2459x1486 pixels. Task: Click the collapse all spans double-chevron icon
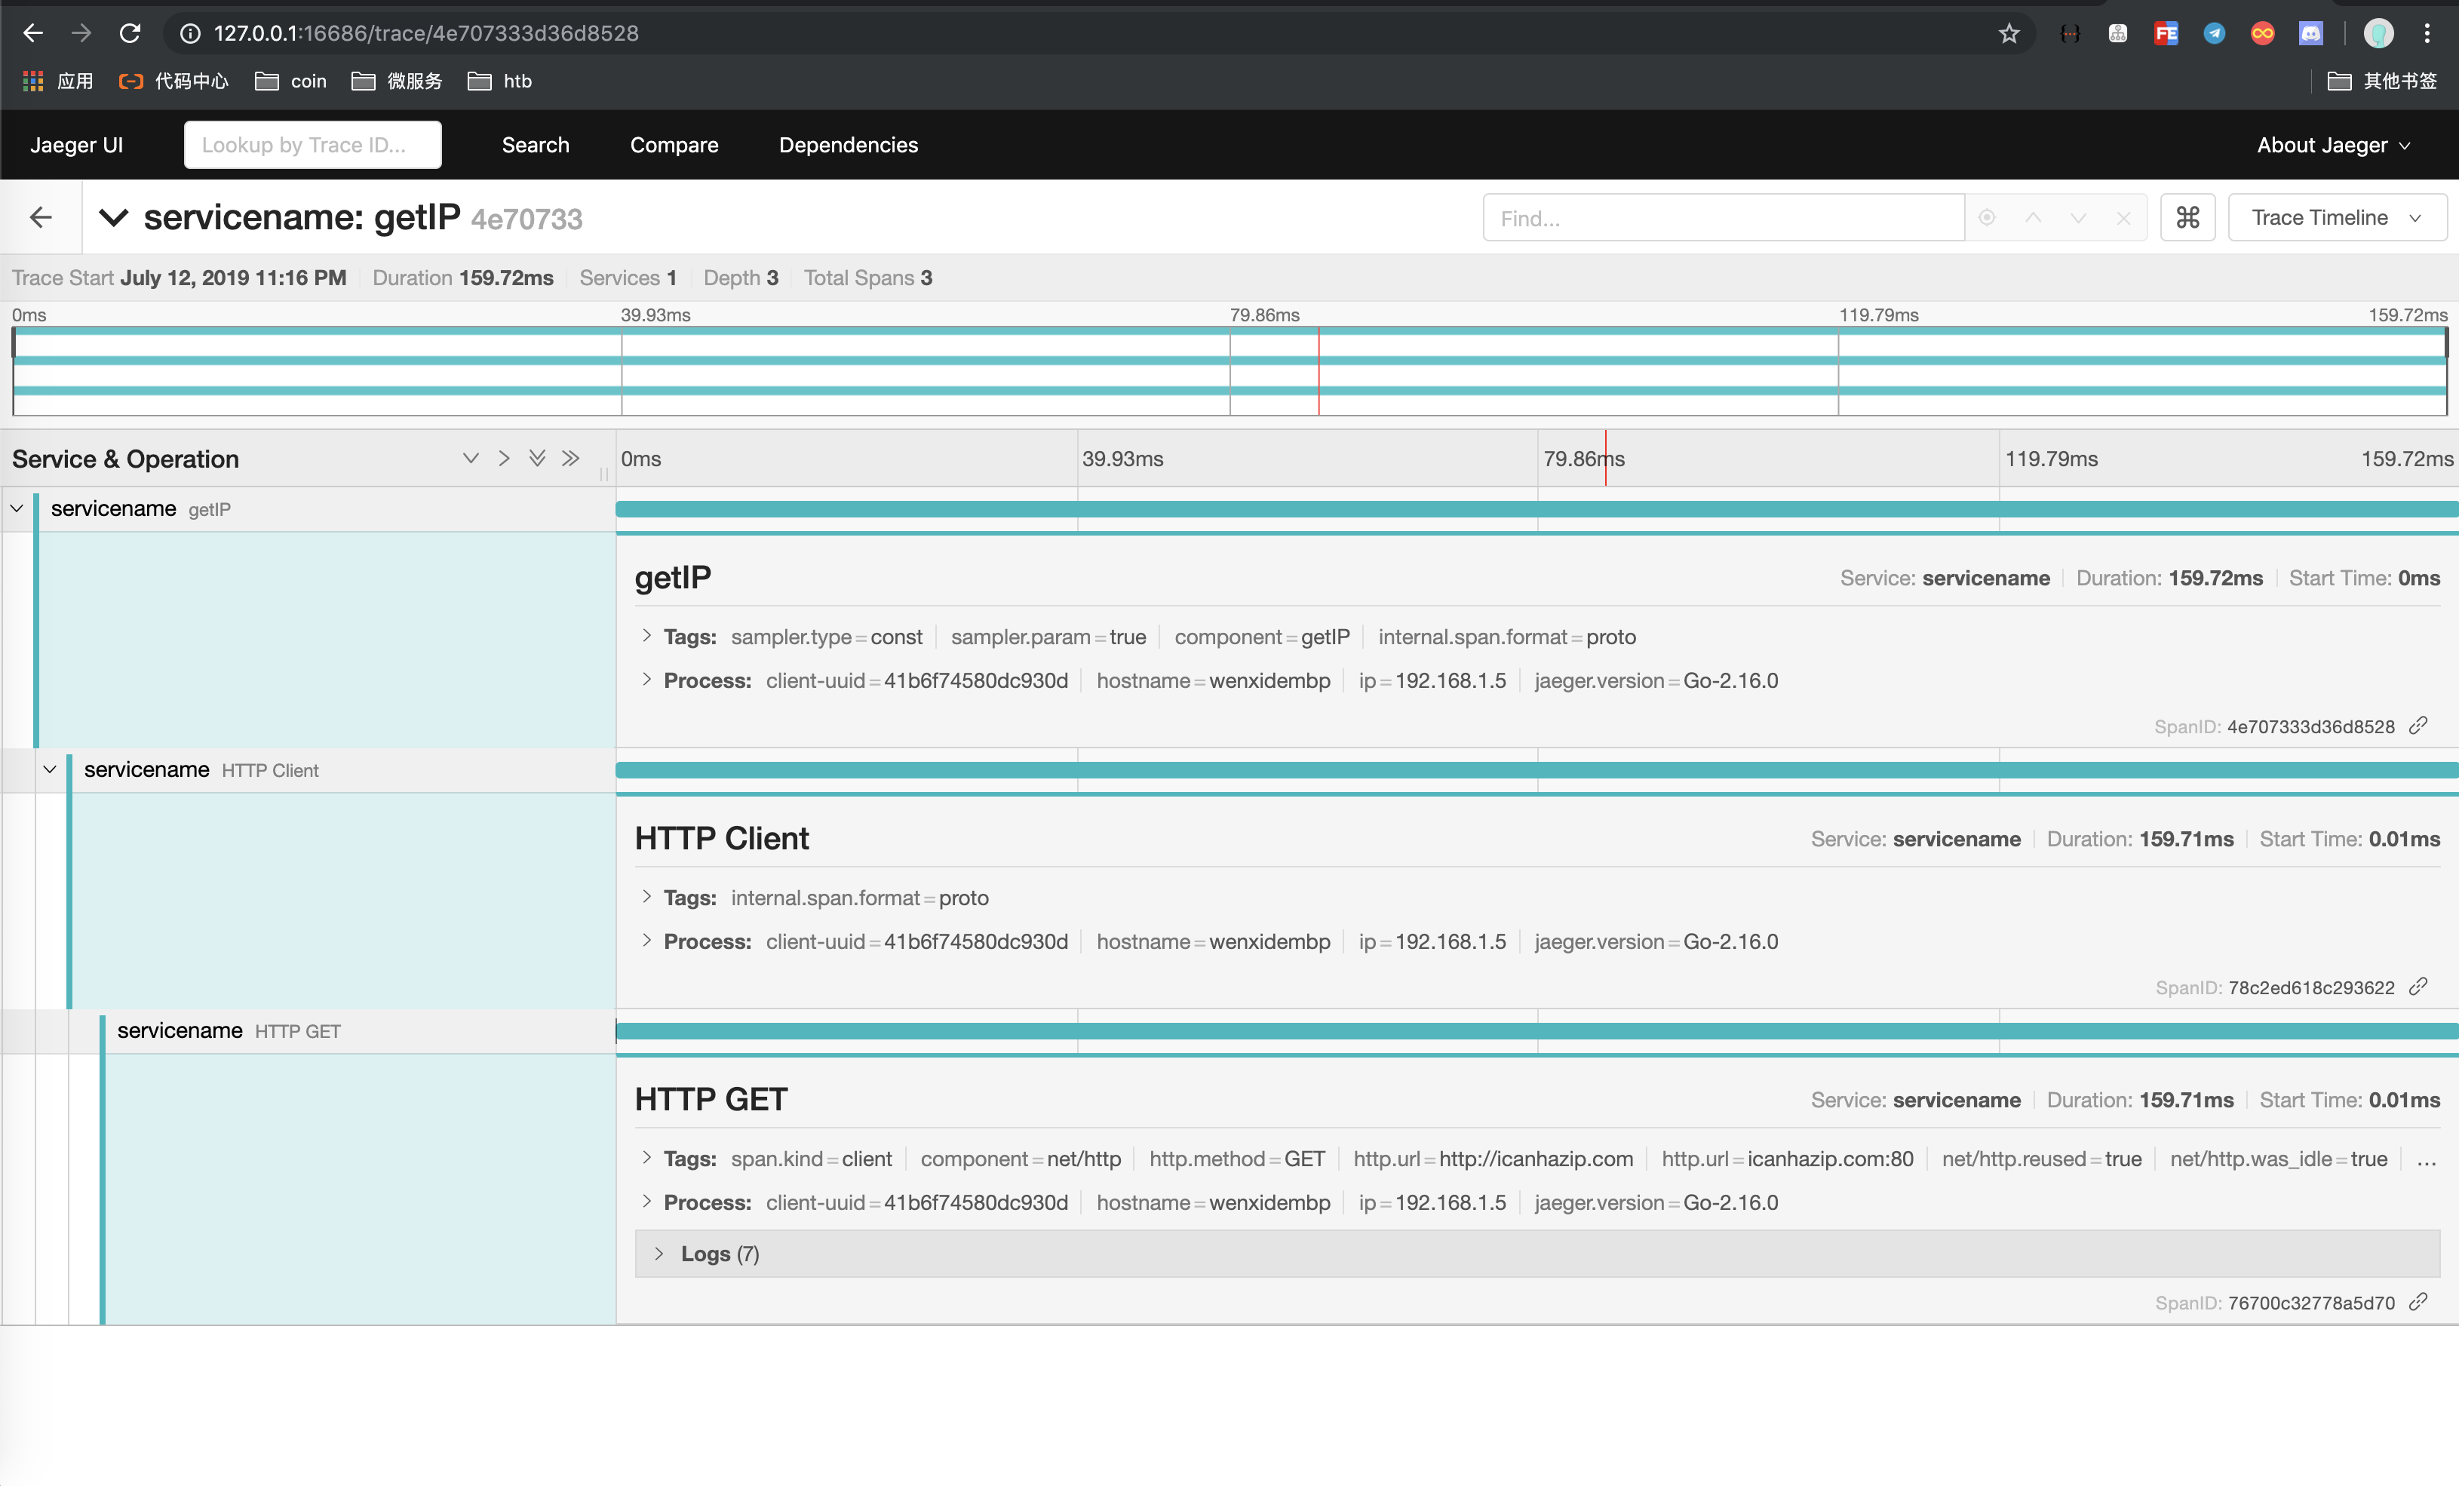[571, 458]
